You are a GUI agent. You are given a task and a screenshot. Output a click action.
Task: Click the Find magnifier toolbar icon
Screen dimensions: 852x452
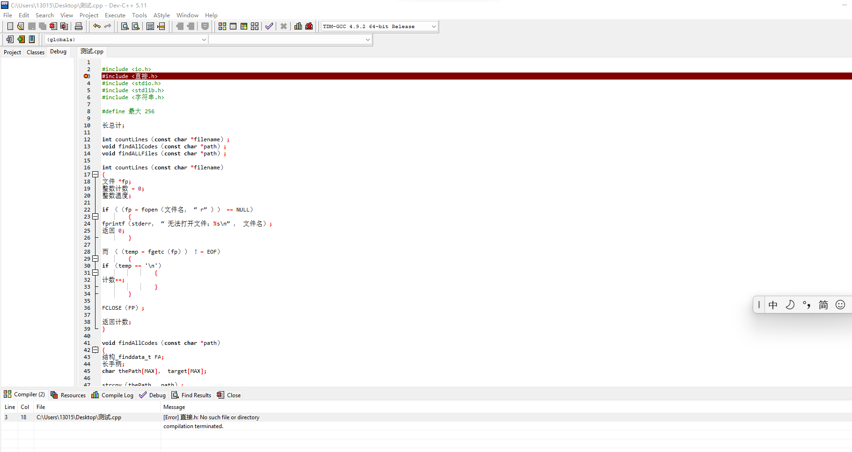pyautogui.click(x=125, y=26)
